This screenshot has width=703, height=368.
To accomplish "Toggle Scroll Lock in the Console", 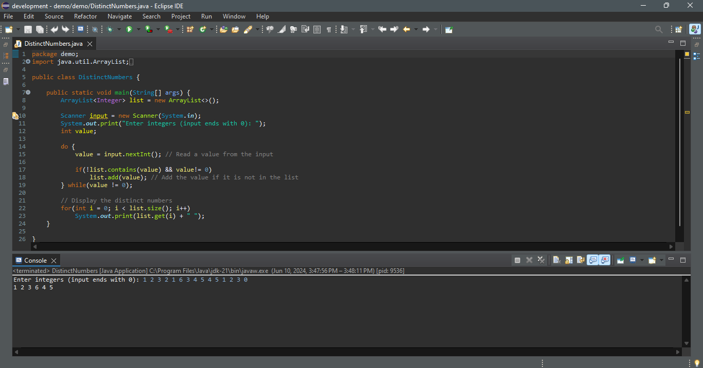I will coord(568,260).
